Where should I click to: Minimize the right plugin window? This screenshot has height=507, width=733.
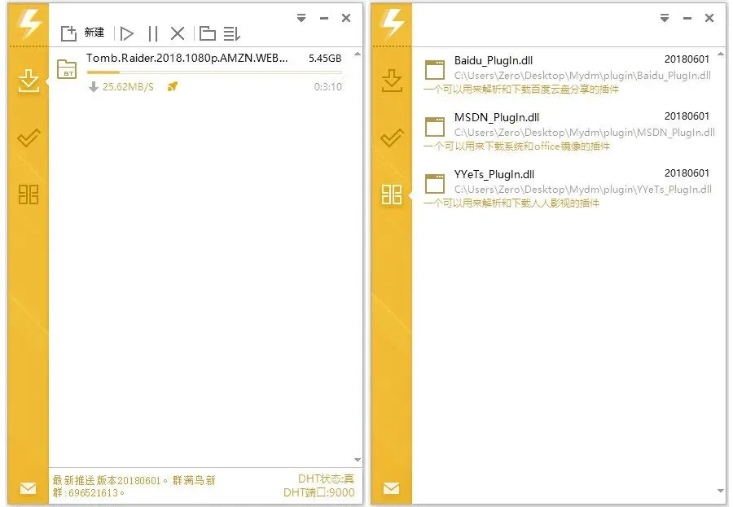pos(687,18)
